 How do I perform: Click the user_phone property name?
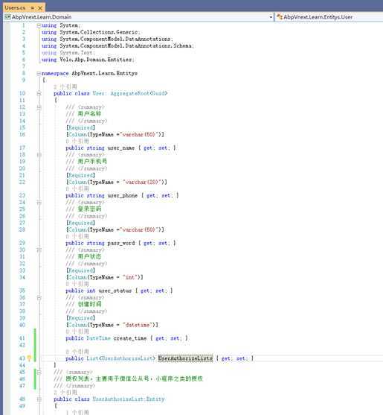coord(122,196)
